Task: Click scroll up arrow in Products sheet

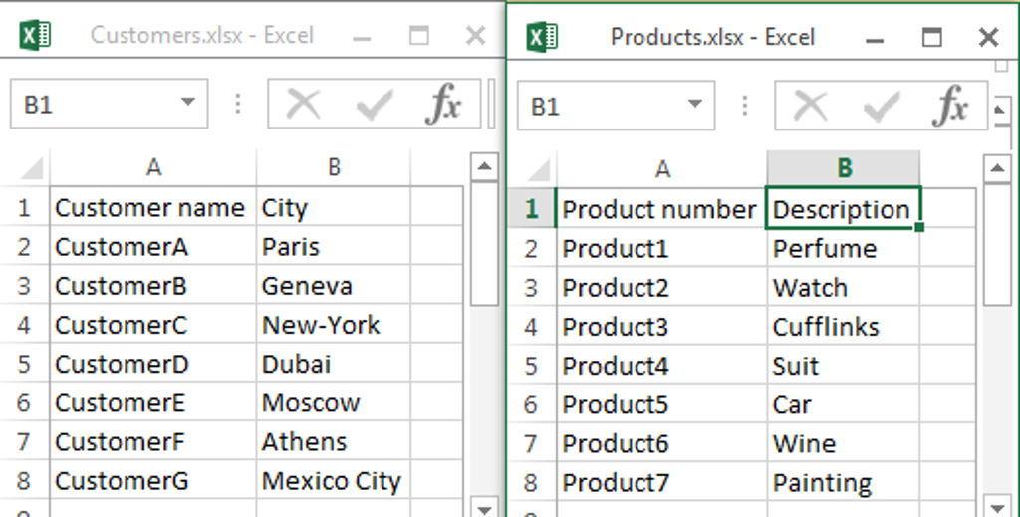Action: [x=998, y=169]
